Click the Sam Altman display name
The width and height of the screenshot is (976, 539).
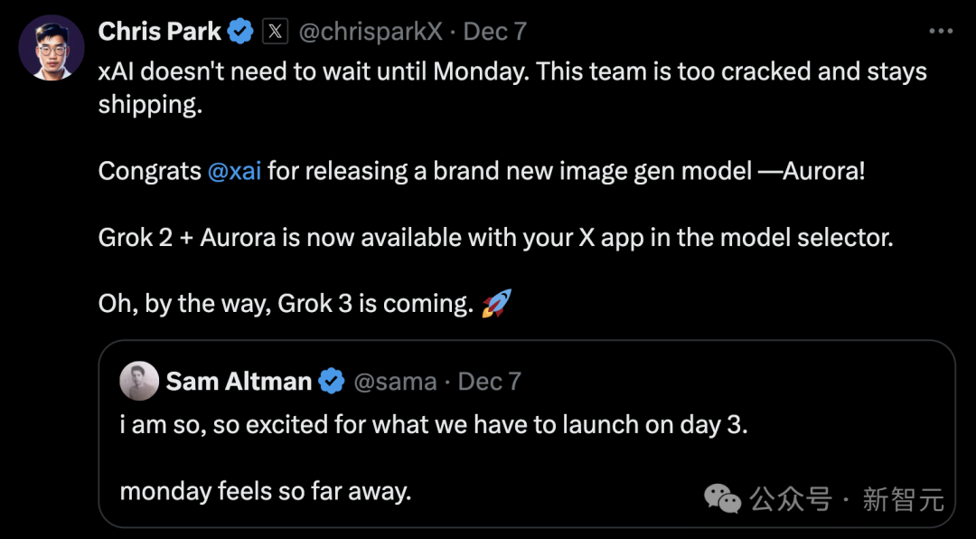click(239, 382)
